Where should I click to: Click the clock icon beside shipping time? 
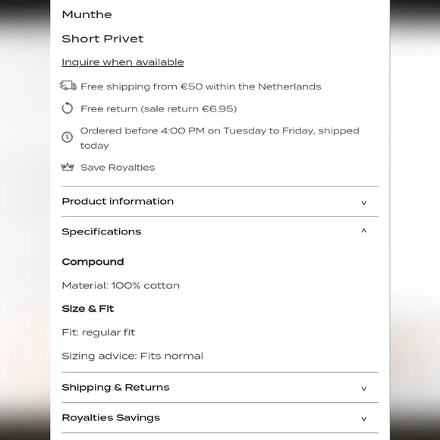68,137
